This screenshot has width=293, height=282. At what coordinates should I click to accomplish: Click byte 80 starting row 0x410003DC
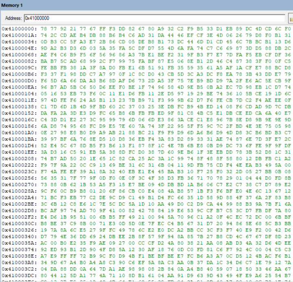coord(44,276)
